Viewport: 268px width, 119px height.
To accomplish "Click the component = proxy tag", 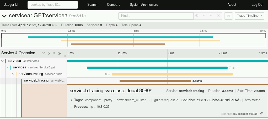I will click(99, 100).
